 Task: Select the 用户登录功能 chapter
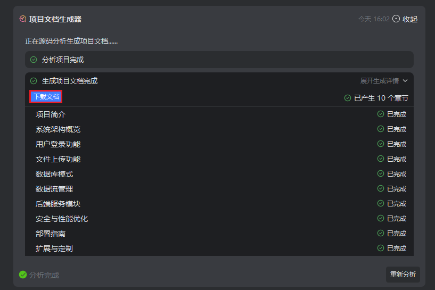[58, 144]
